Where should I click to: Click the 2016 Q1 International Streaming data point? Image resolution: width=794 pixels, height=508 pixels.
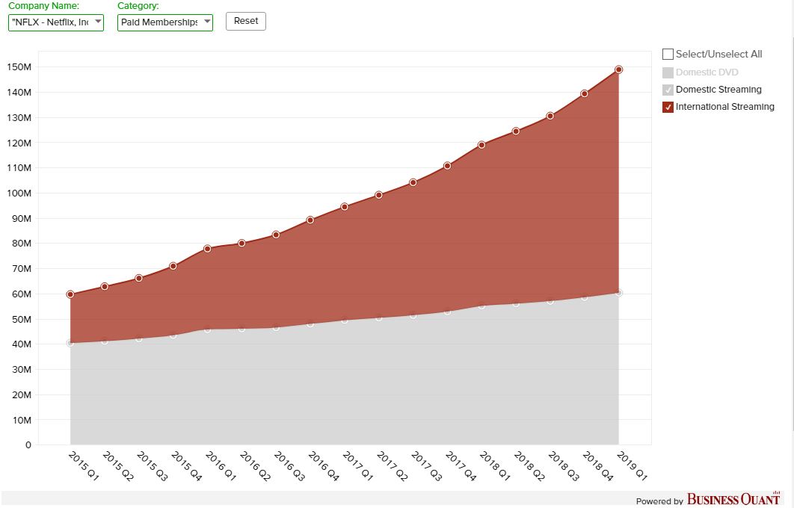[x=208, y=249]
